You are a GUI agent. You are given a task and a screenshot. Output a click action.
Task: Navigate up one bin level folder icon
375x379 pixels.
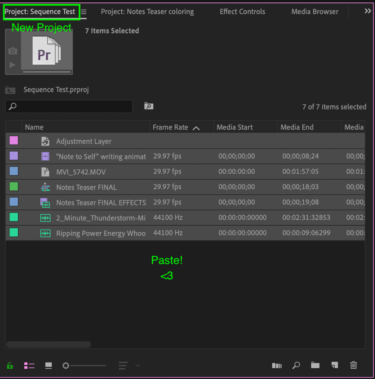coord(10,90)
